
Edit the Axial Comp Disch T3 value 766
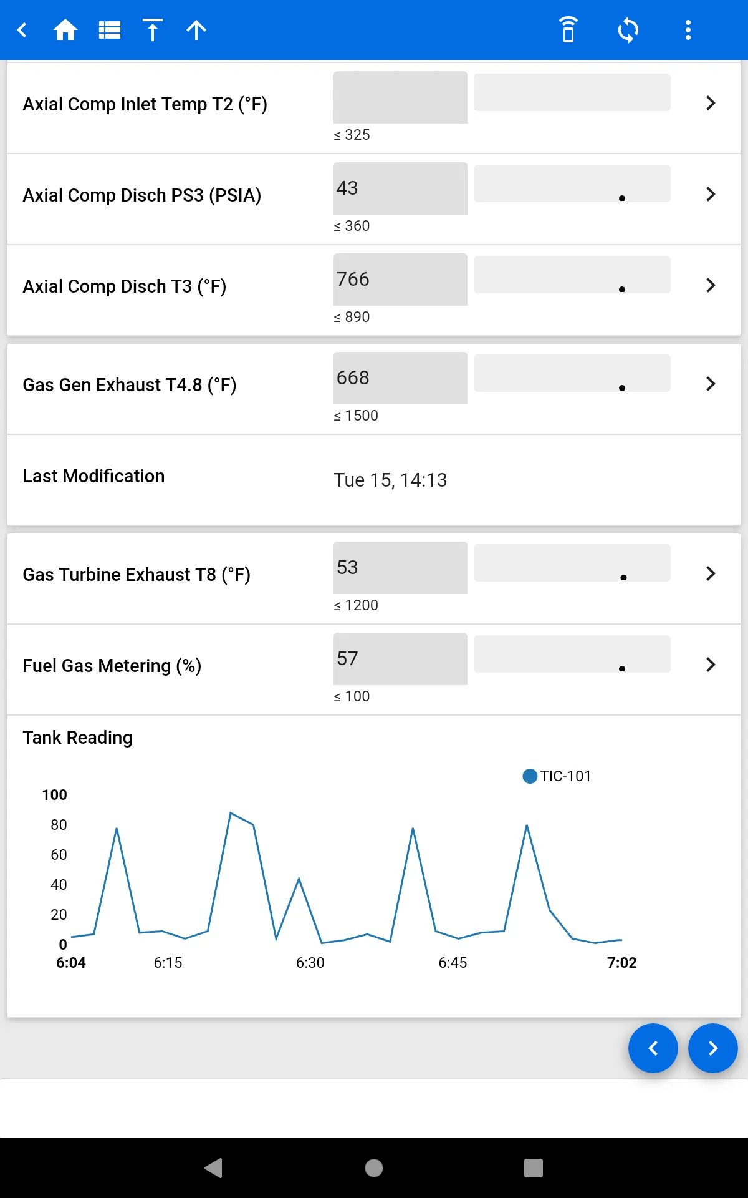point(400,280)
